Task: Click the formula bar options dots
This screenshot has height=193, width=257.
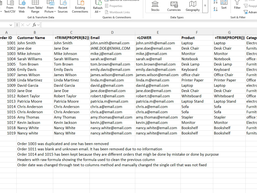Action: point(17,25)
